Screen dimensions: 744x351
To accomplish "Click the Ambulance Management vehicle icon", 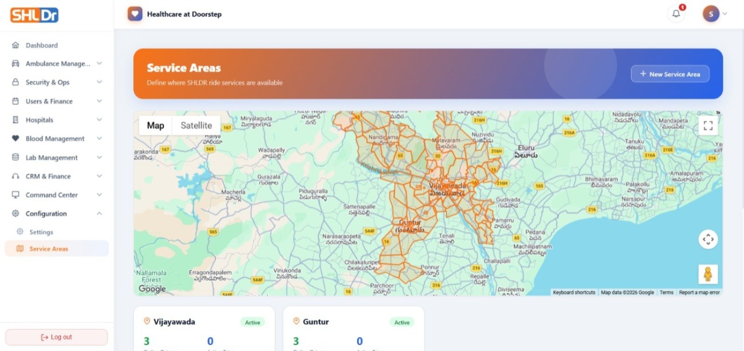I will 15,64.
